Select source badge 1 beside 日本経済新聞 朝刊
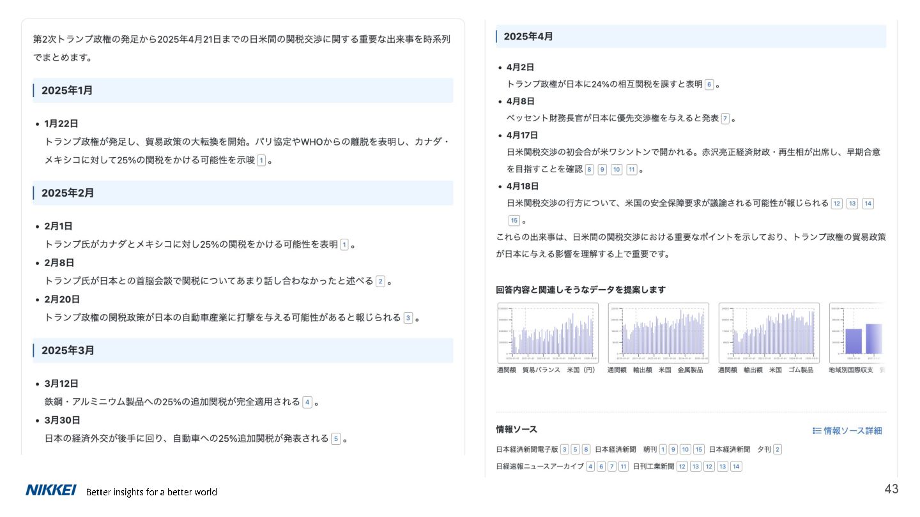This screenshot has width=920, height=517. pyautogui.click(x=663, y=449)
